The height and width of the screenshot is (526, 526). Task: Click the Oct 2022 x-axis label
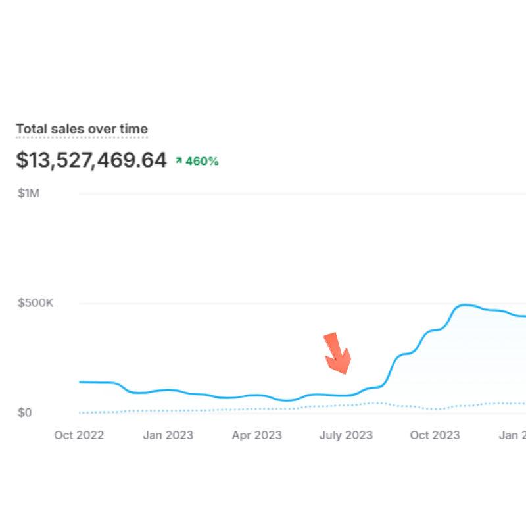(79, 435)
